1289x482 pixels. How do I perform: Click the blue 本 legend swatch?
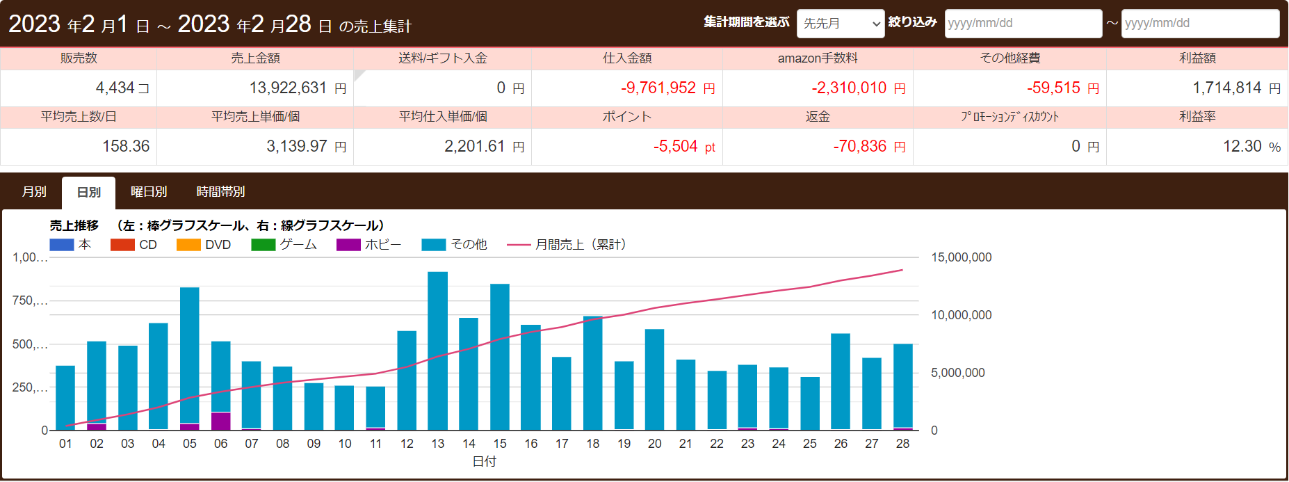click(x=62, y=245)
